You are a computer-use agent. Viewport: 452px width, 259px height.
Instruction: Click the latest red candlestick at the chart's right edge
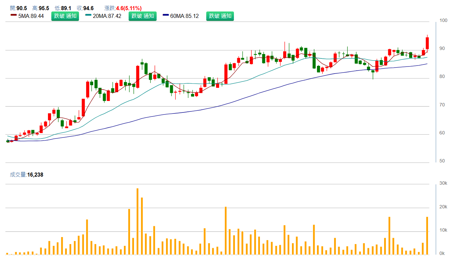[x=427, y=43]
